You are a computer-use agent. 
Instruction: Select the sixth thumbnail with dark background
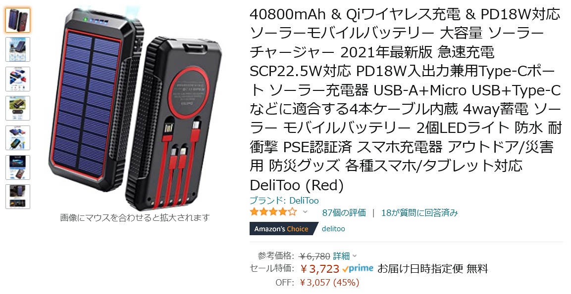18,167
